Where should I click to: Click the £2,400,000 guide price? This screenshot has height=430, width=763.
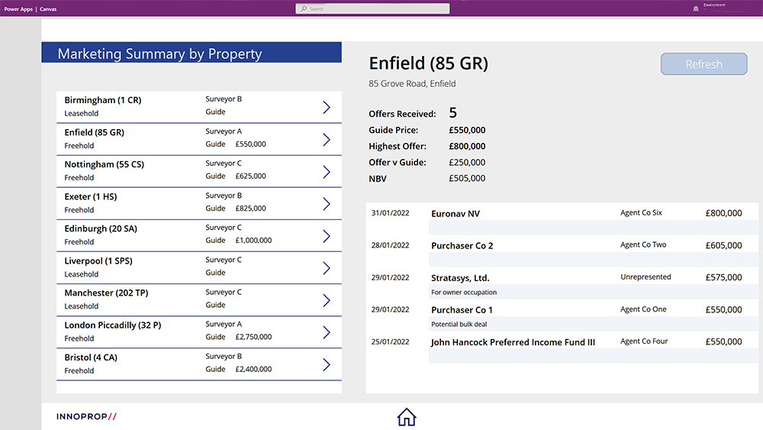pos(253,369)
